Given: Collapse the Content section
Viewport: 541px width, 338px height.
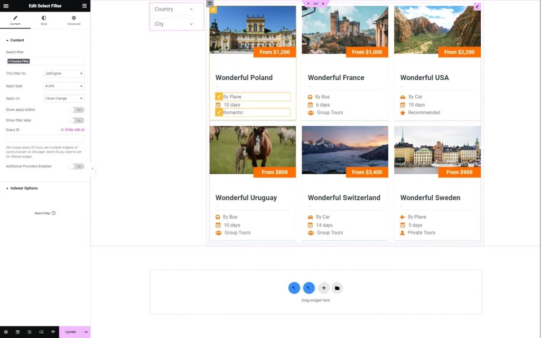Looking at the screenshot, I should (15, 40).
